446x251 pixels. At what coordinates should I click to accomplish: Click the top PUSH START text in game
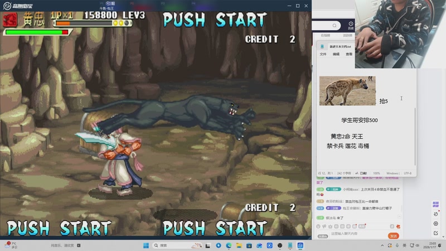pos(215,20)
